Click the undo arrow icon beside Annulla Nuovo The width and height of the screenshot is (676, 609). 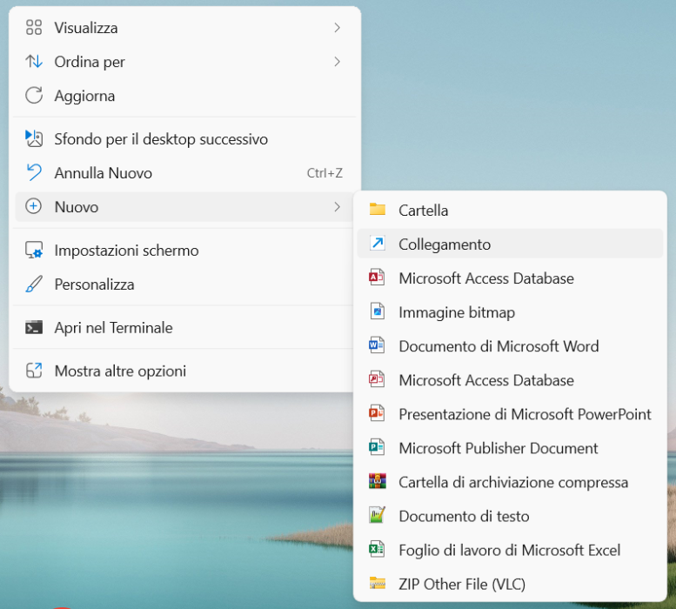(34, 173)
